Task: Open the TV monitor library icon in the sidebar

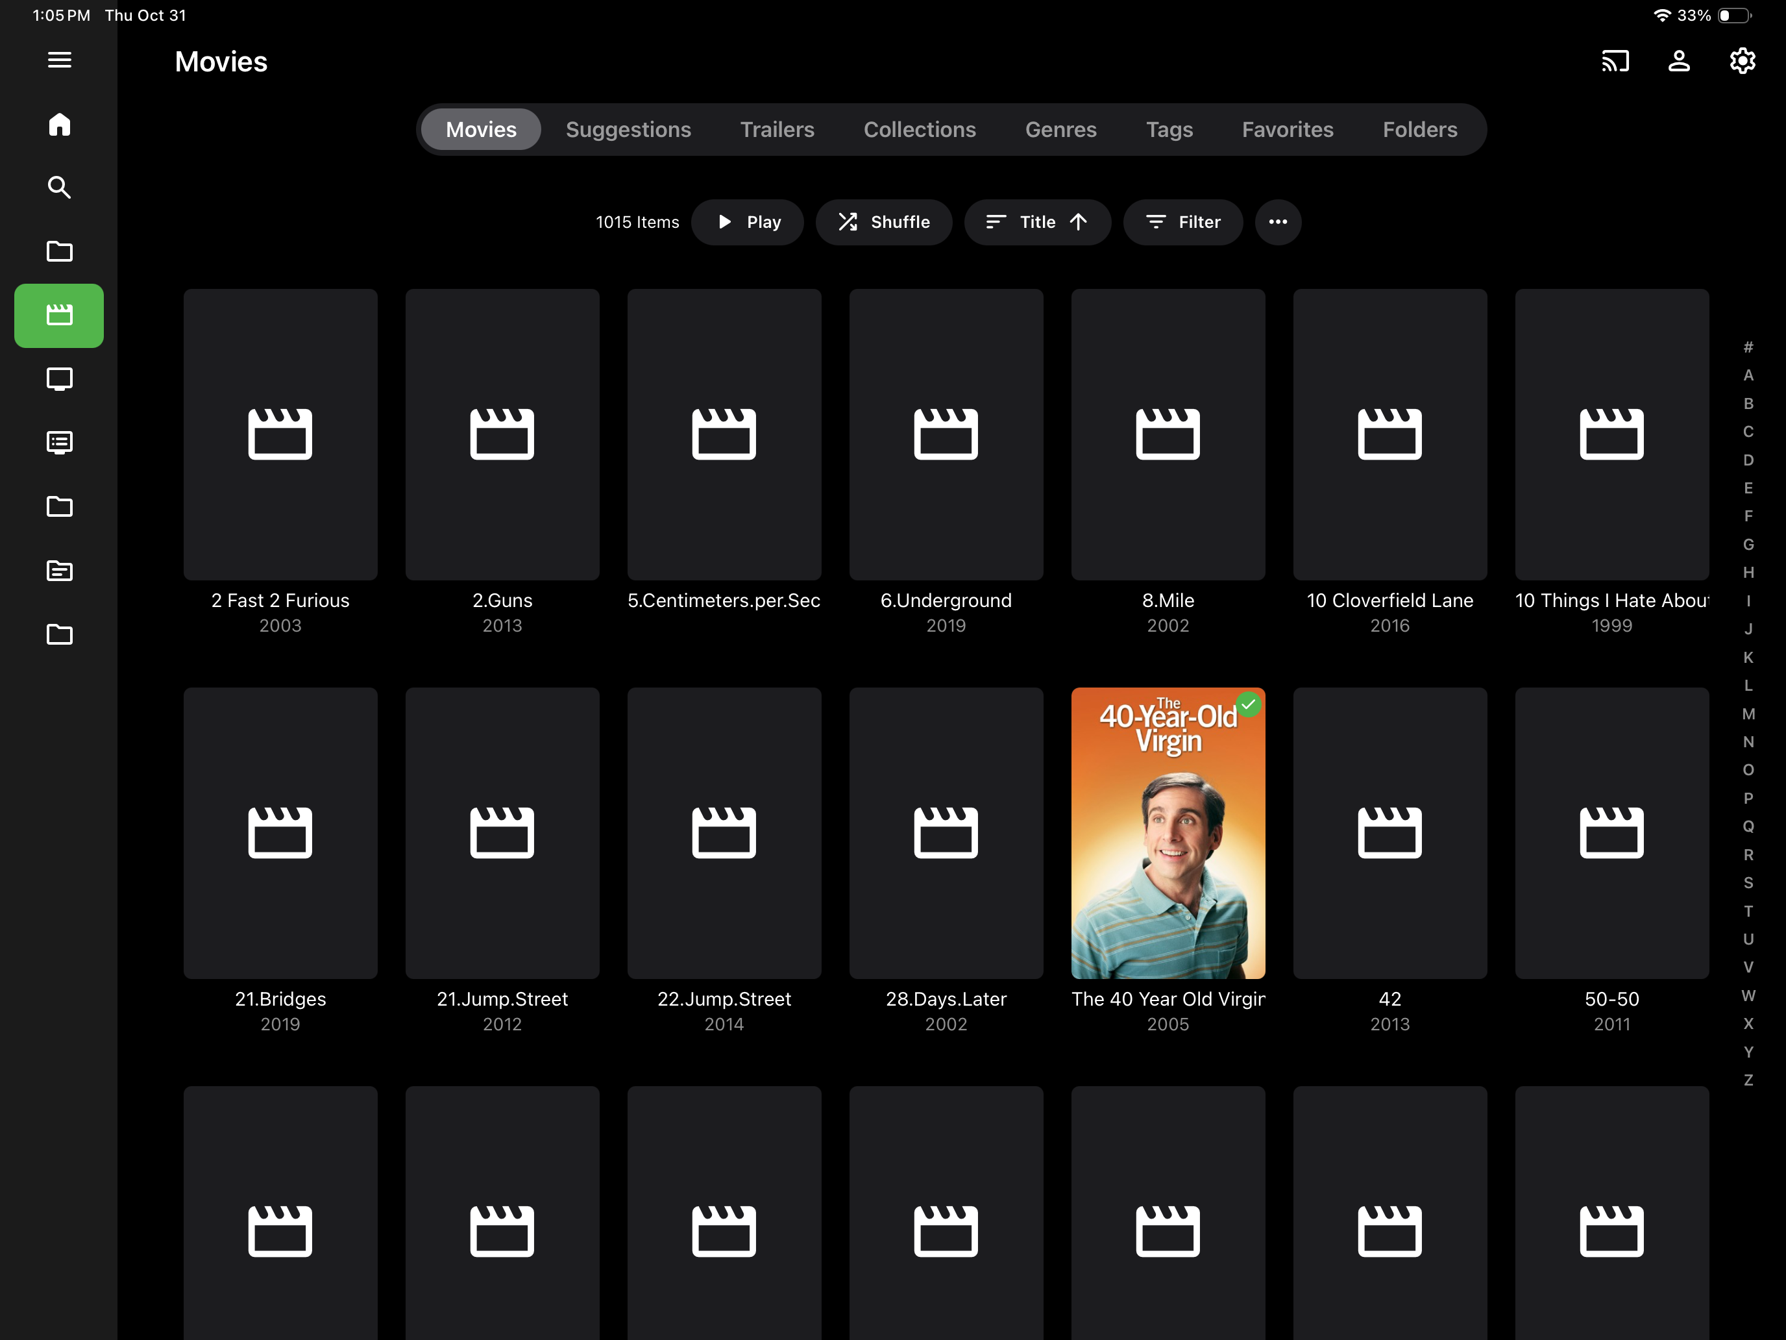Action: click(59, 378)
